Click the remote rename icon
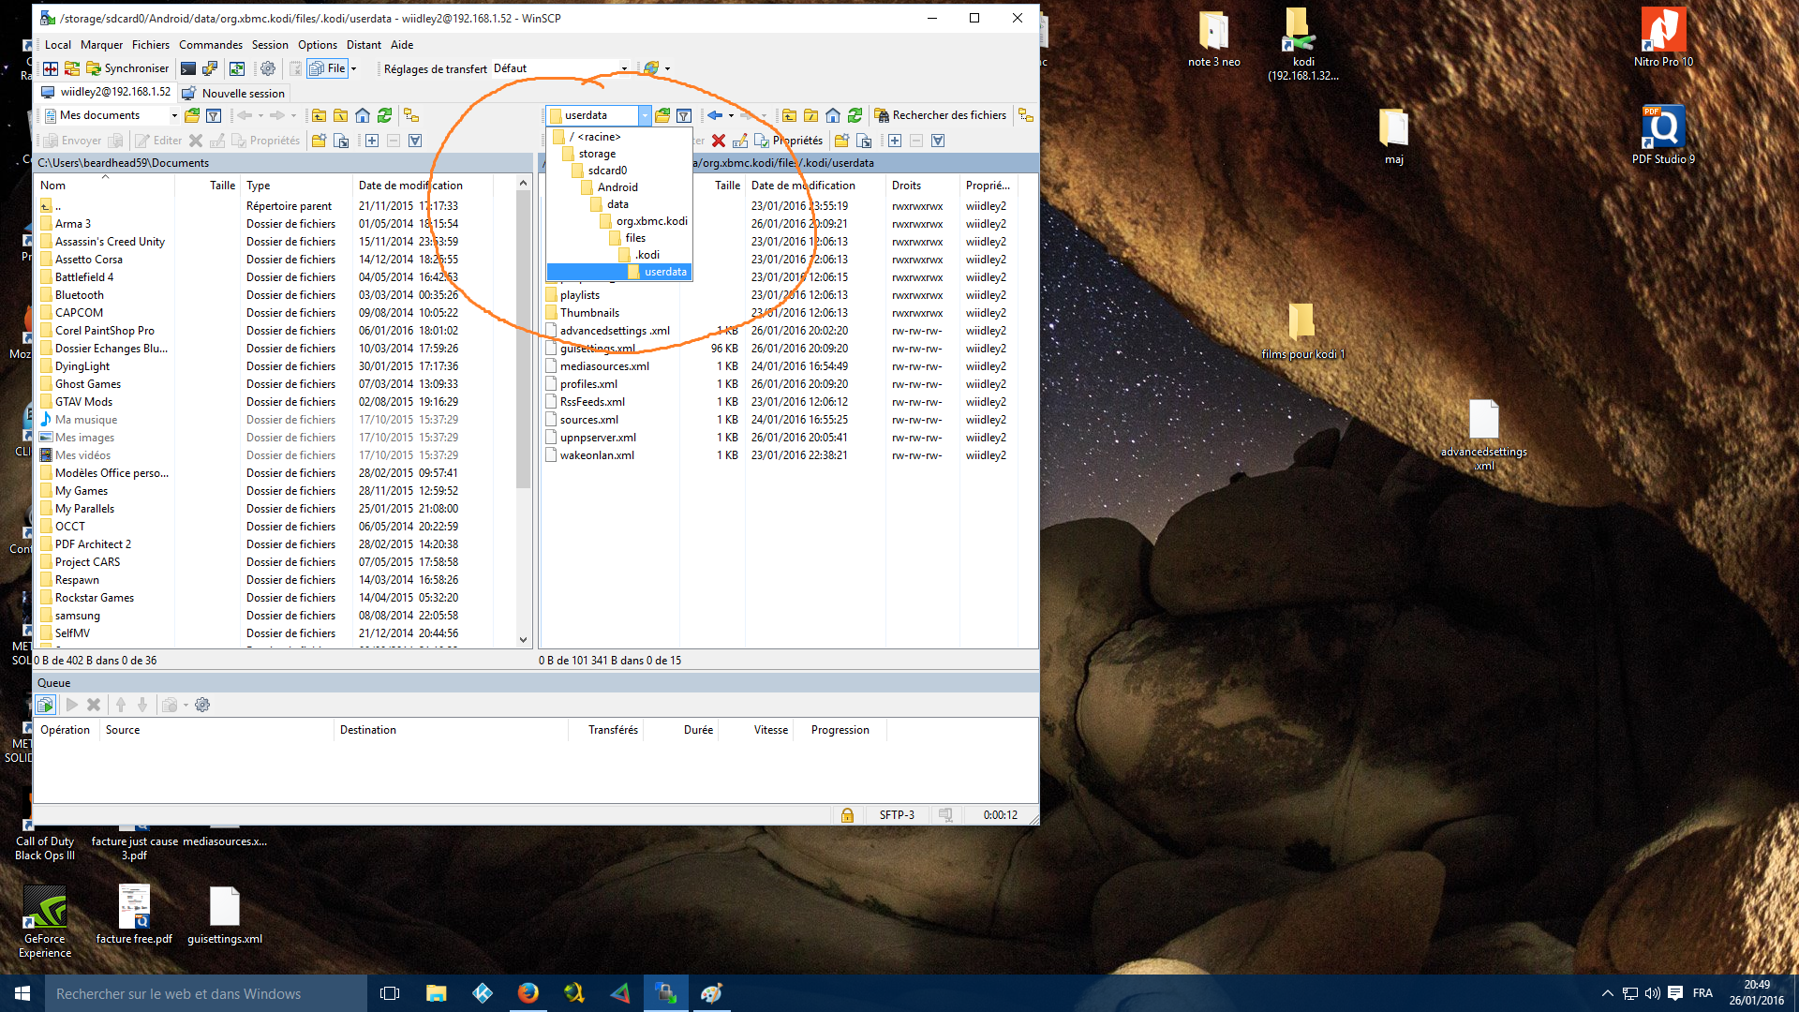This screenshot has width=1799, height=1012. pos(740,141)
